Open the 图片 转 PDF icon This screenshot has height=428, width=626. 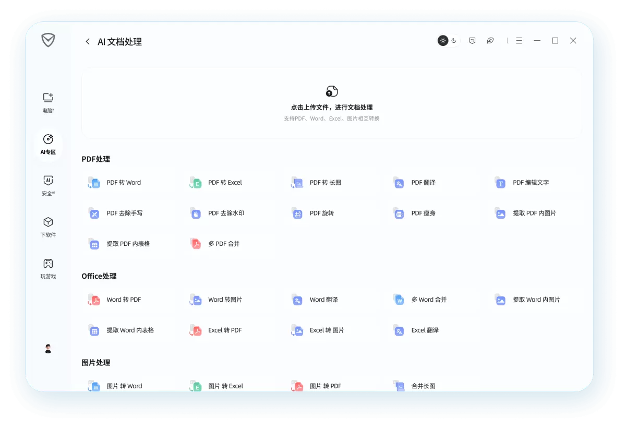(x=297, y=386)
